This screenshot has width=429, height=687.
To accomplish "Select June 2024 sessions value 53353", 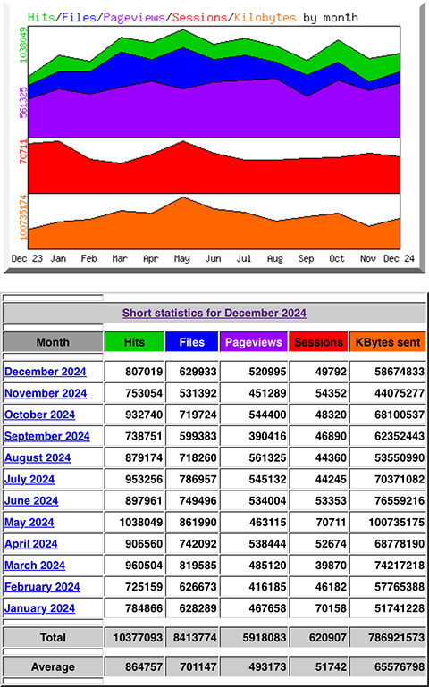I will tap(331, 501).
